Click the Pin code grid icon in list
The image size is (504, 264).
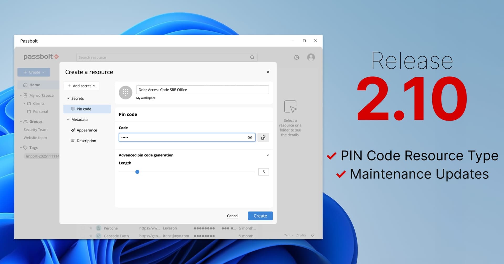(73, 109)
